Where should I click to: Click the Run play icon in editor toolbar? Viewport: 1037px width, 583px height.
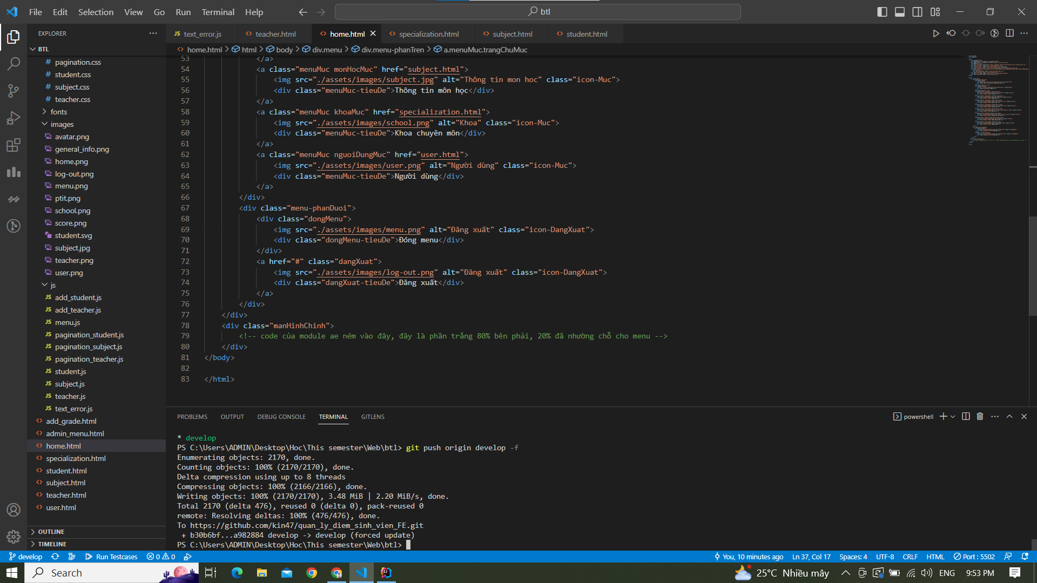[x=935, y=33]
